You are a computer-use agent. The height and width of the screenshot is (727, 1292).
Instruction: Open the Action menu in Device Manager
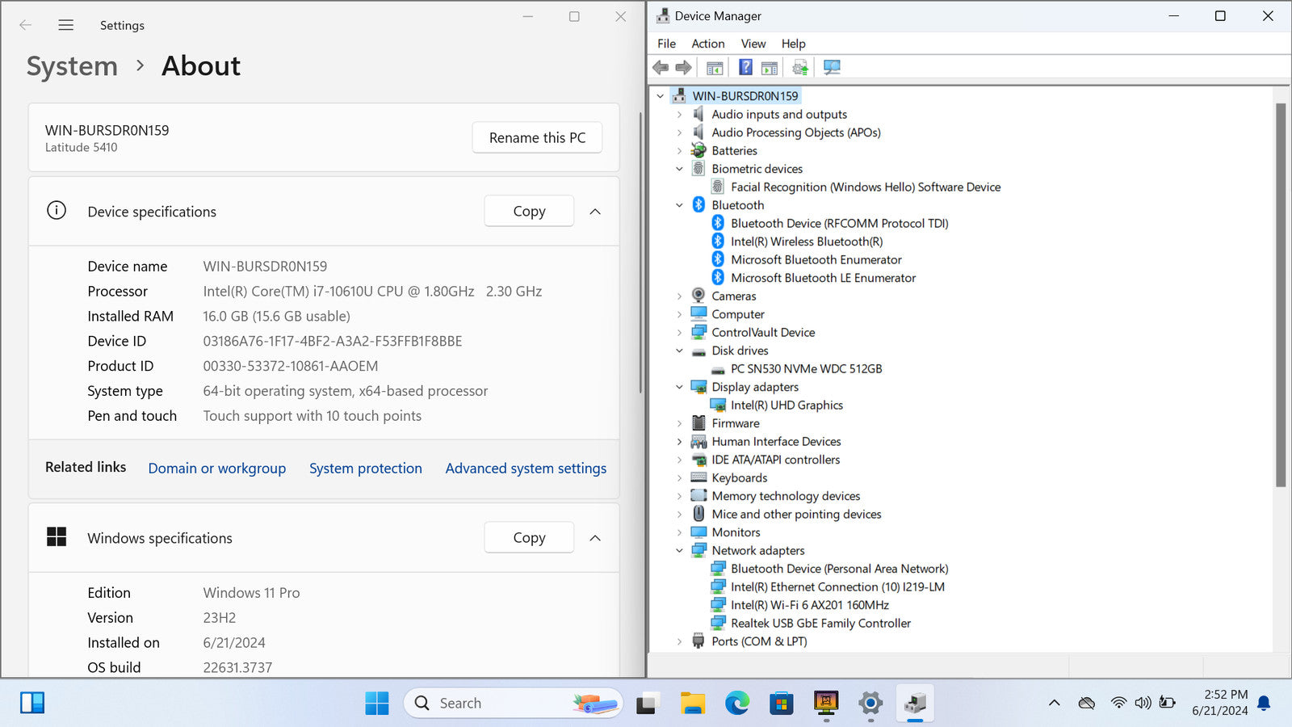[708, 44]
